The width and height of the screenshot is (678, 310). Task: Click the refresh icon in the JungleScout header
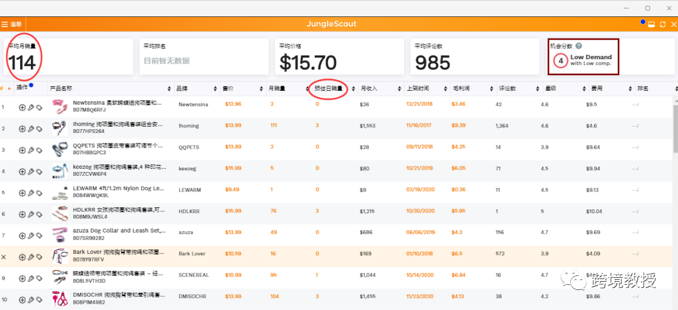click(662, 25)
